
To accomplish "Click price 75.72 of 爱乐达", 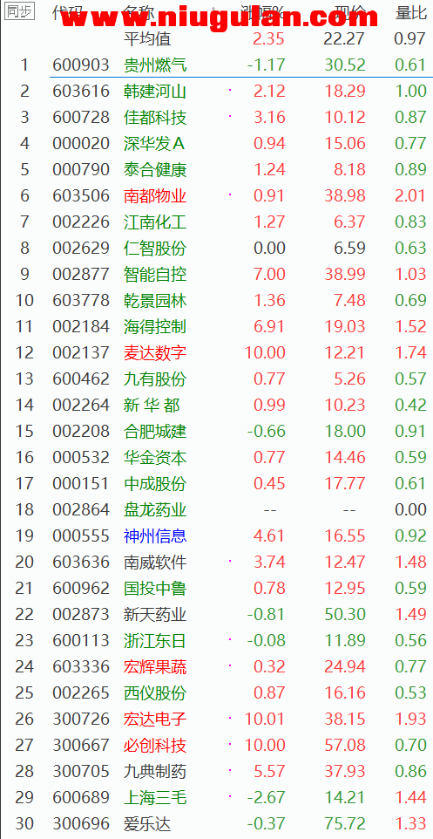I will click(x=345, y=824).
